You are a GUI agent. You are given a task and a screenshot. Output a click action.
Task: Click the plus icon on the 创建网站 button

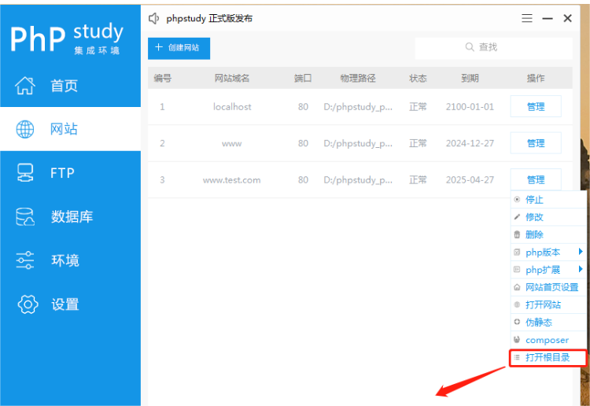pos(159,47)
